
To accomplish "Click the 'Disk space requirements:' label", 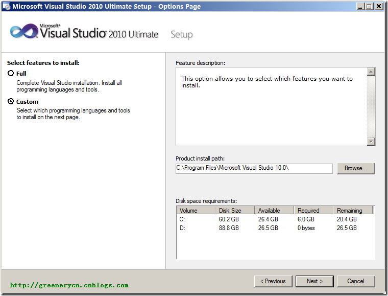I will tap(206, 201).
